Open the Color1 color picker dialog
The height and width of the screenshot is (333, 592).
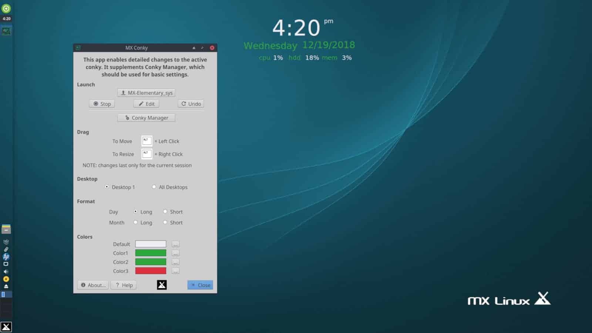tap(175, 253)
